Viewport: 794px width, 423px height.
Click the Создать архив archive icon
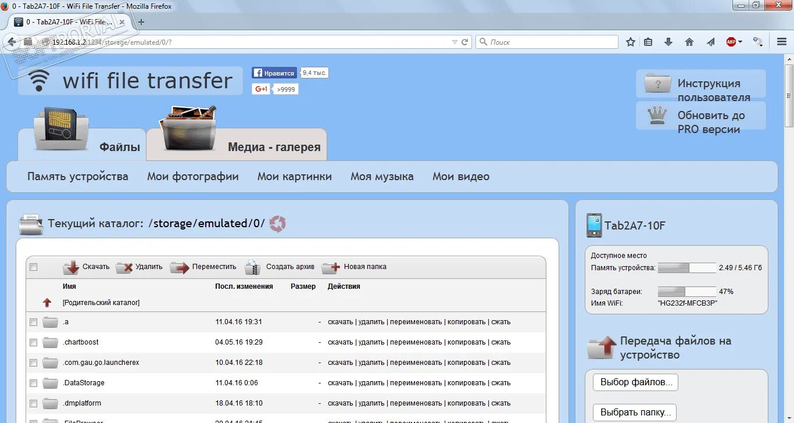253,267
